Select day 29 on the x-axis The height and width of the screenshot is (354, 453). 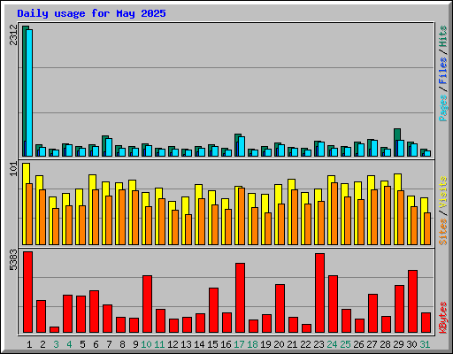(398, 344)
